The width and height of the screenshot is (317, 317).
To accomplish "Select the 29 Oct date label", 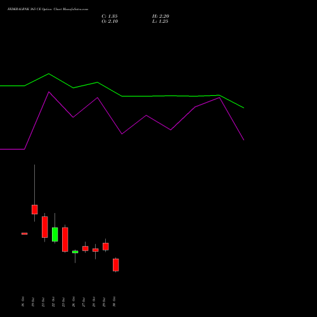I will point(104,302).
